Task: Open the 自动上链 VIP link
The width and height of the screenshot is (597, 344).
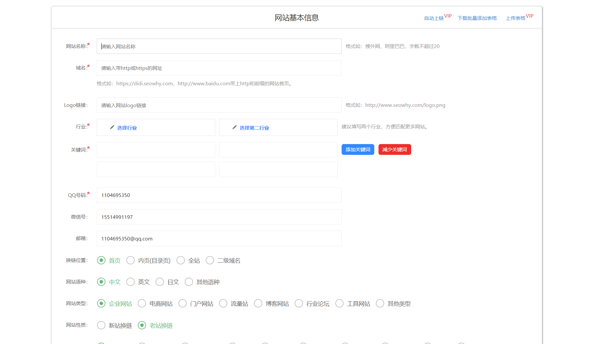Action: pos(434,18)
